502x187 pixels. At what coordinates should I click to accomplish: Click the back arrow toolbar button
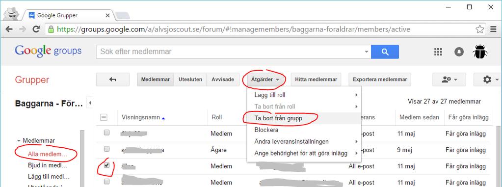pyautogui.click(x=113, y=80)
